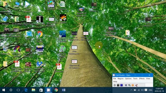Viewport: 166px width, 93px height.
Task: Click the ENG language indicator
Action: pyautogui.click(x=150, y=90)
